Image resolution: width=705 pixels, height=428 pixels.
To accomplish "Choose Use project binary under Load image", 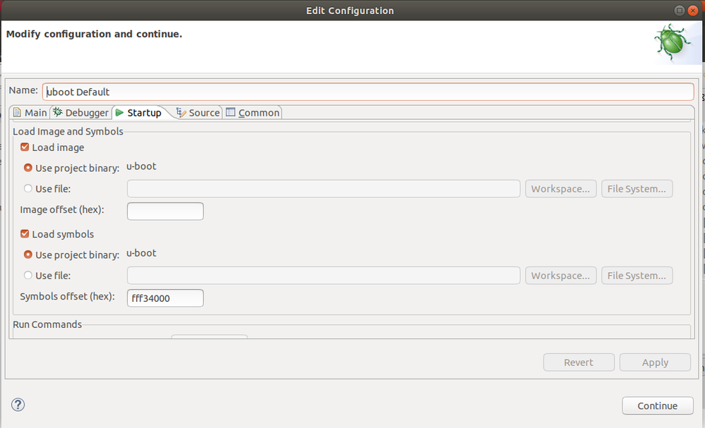I will (x=28, y=168).
